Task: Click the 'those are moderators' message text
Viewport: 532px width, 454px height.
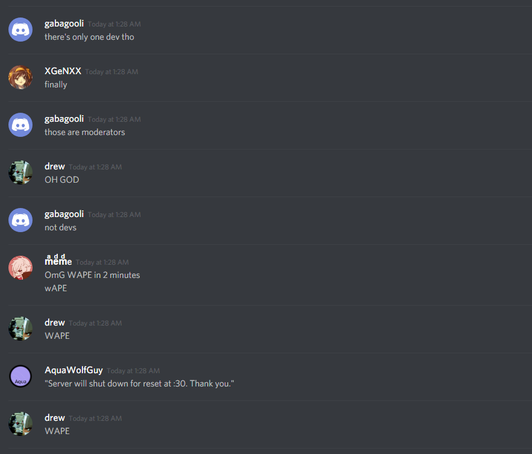Action: 85,132
